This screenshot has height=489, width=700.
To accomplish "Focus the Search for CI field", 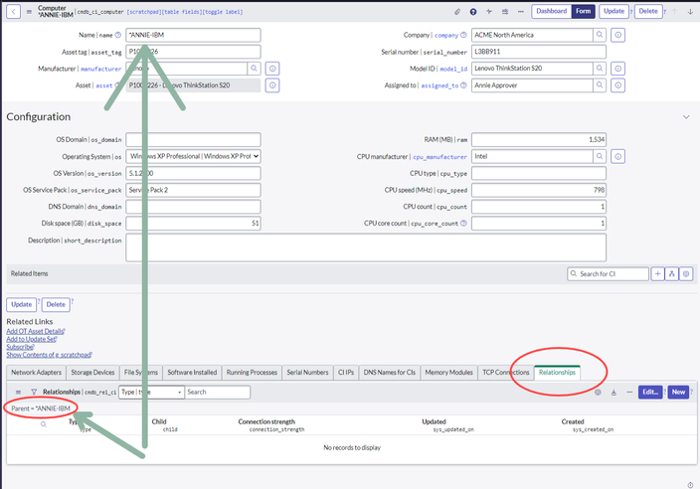I will click(x=609, y=274).
